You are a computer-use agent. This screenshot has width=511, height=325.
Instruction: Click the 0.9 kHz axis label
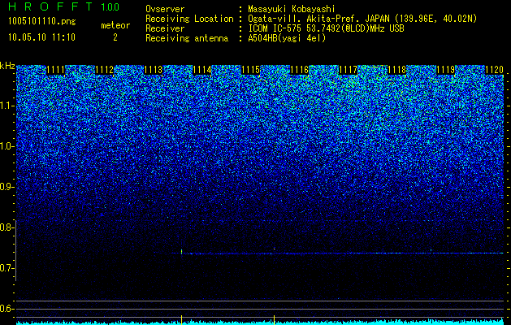pyautogui.click(x=6, y=187)
